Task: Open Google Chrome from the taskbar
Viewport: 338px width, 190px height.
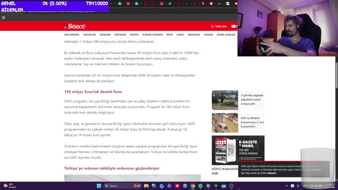Action: point(193,186)
